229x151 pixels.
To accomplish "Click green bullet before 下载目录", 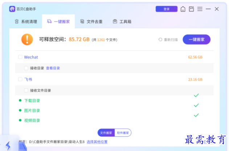I will click(x=20, y=100).
